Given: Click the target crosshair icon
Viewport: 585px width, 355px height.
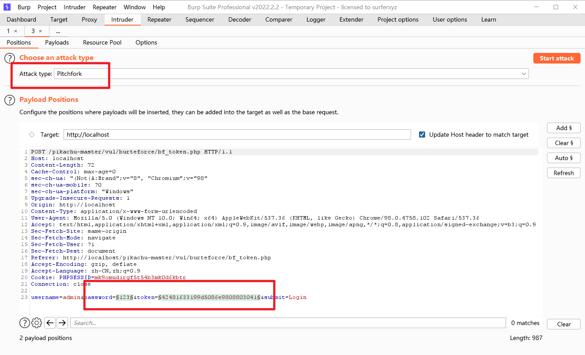Looking at the screenshot, I should (x=32, y=135).
